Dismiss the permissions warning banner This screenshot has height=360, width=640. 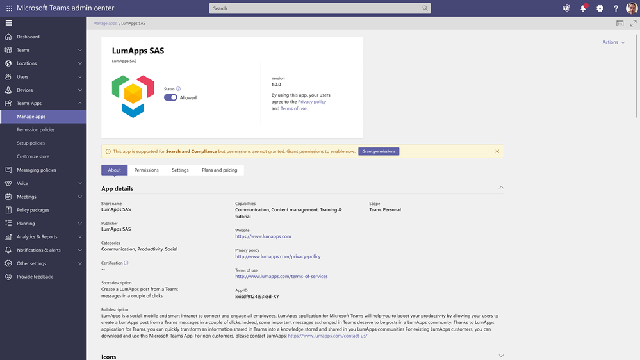(497, 151)
